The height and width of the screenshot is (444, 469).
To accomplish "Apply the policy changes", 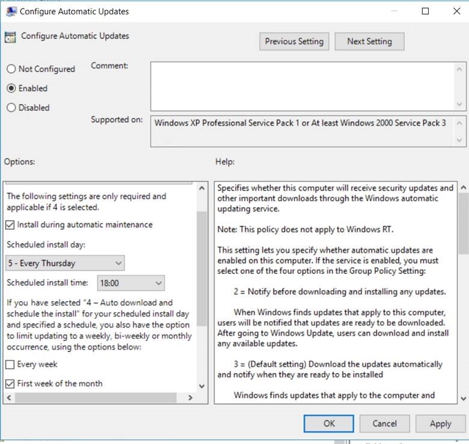I will [x=440, y=424].
